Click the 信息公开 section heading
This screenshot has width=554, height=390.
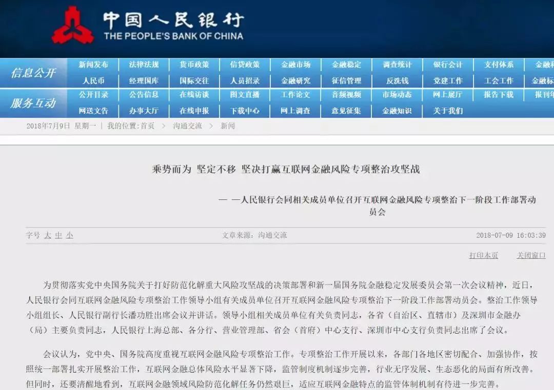33,73
